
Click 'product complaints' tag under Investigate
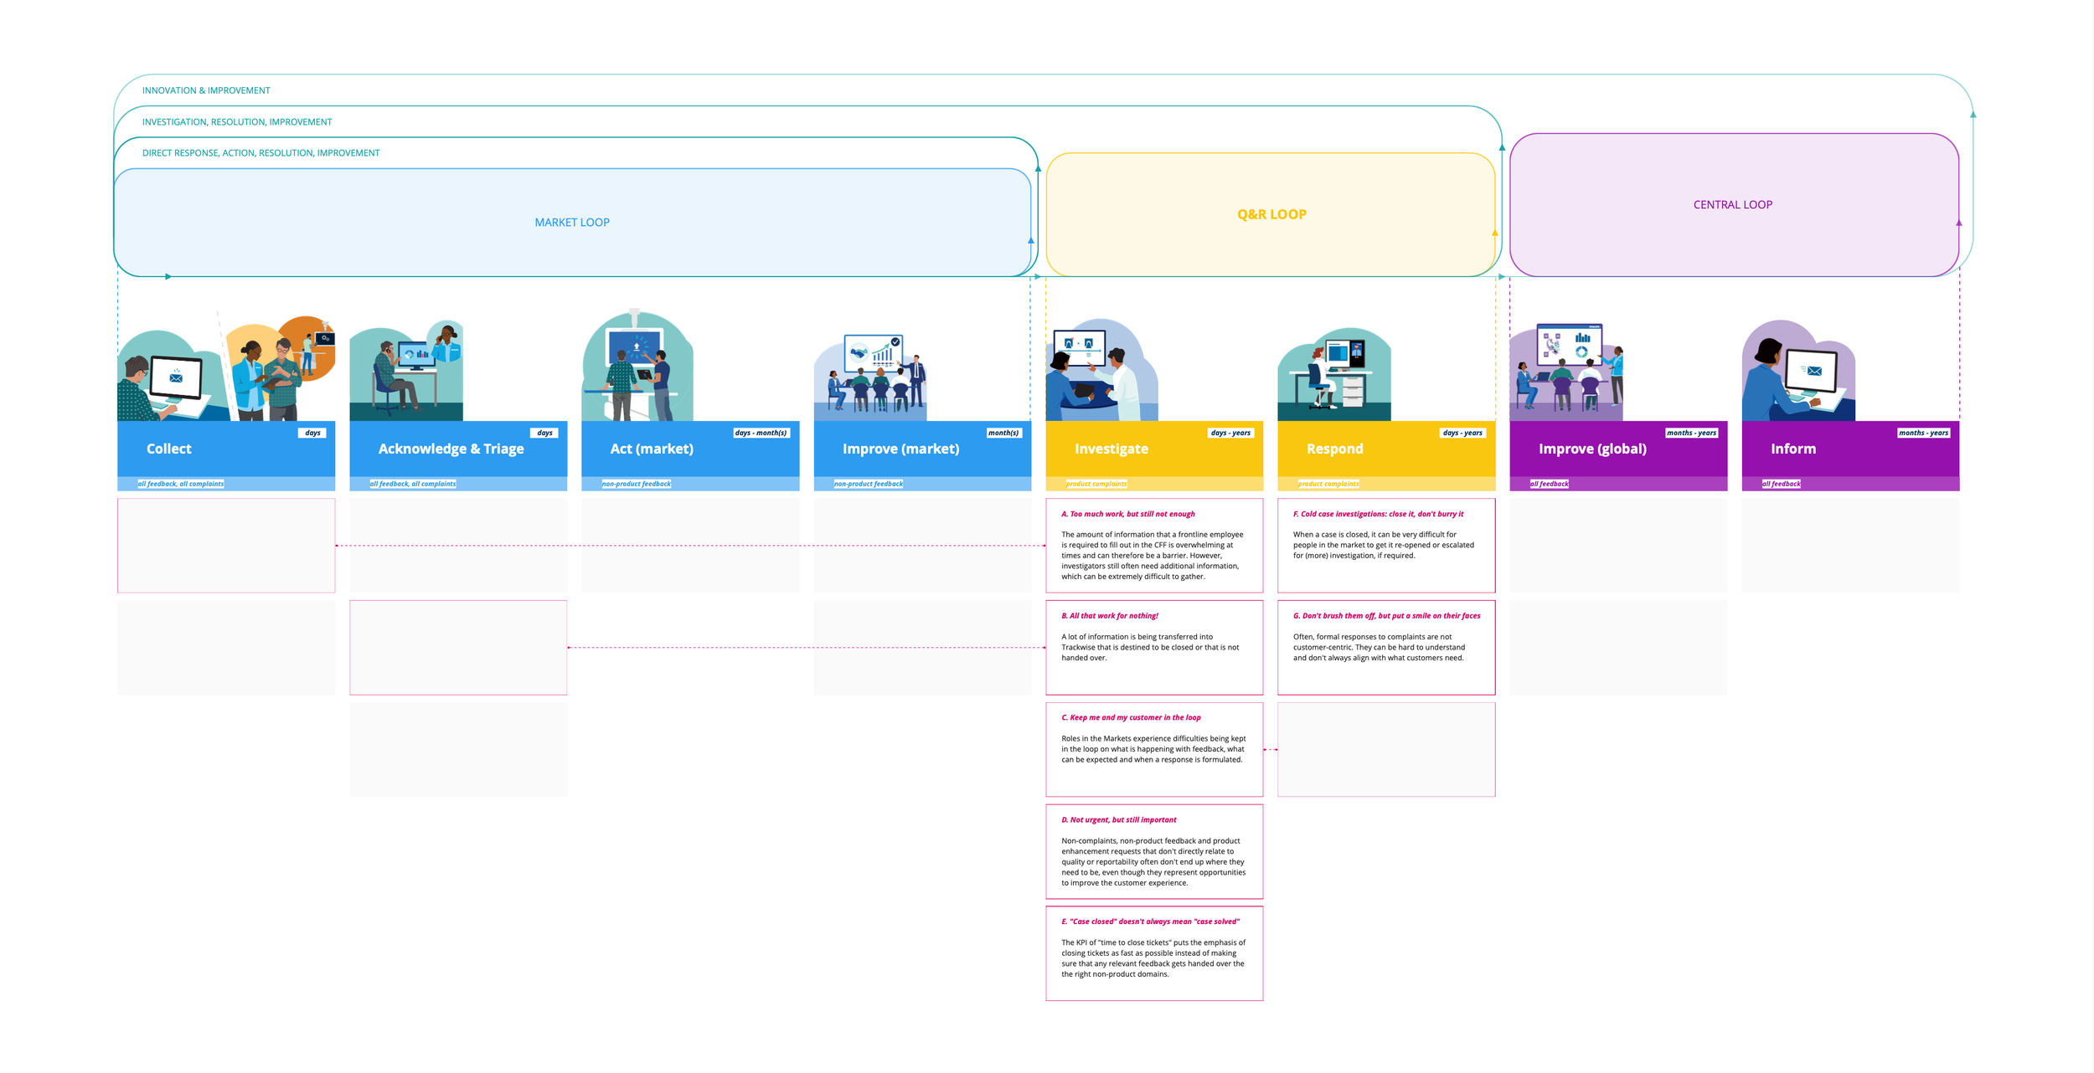coord(1096,484)
